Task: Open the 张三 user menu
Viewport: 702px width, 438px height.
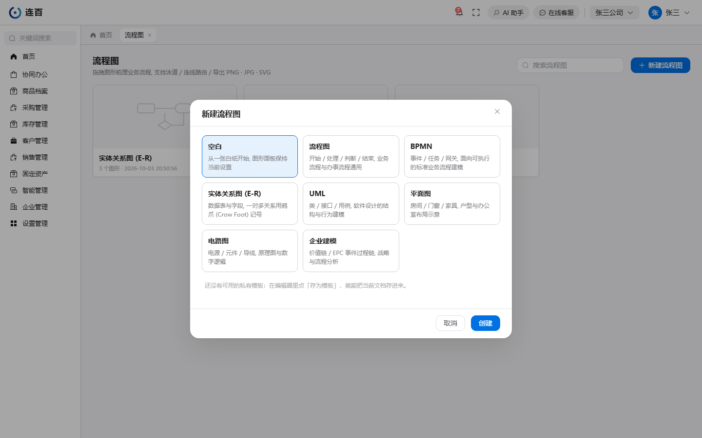Action: (x=669, y=13)
